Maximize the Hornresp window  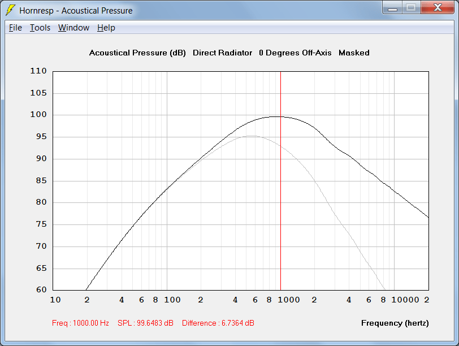(412, 7)
